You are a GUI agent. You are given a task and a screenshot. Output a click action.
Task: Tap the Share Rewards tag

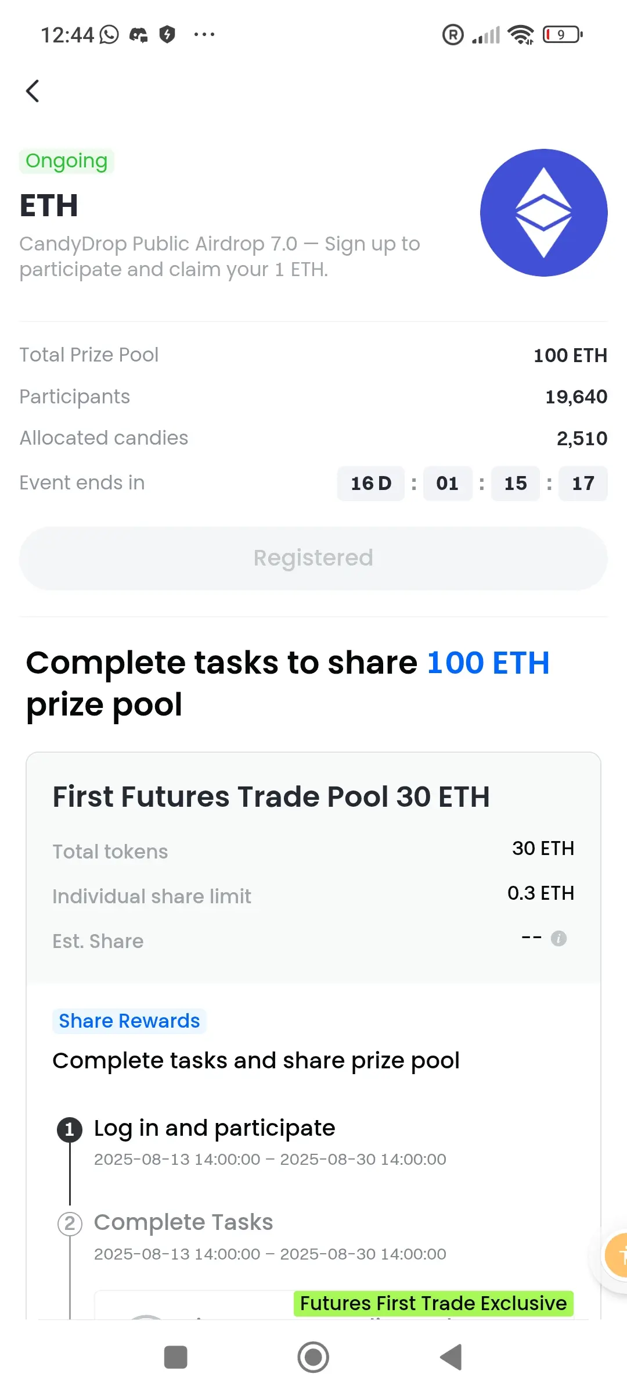click(129, 1021)
